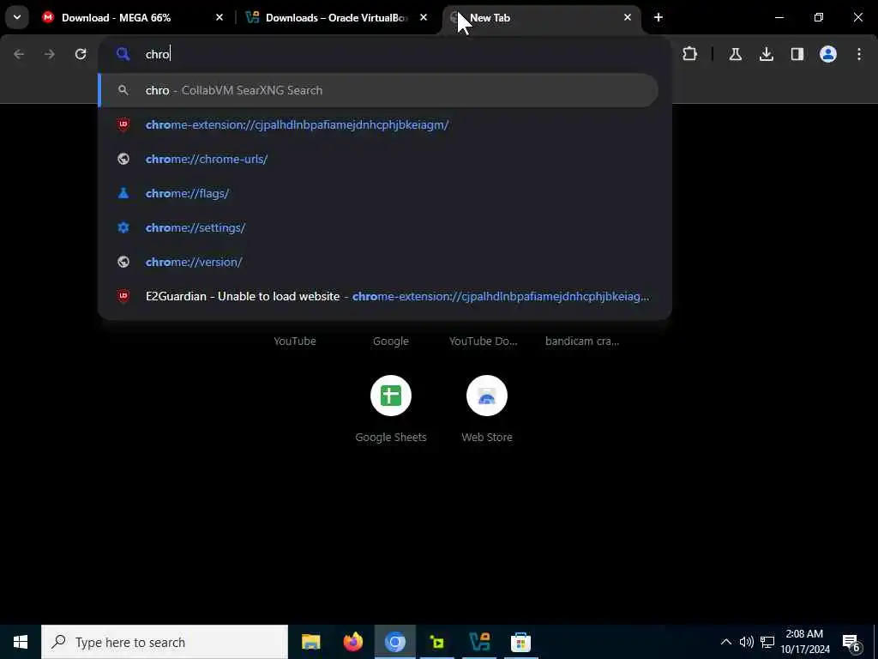
Task: Open Chrome Labs flask icon in toolbar
Action: (736, 54)
